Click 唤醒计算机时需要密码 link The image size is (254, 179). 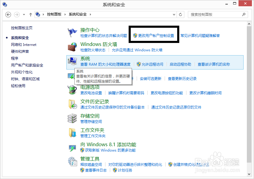(x=126, y=93)
